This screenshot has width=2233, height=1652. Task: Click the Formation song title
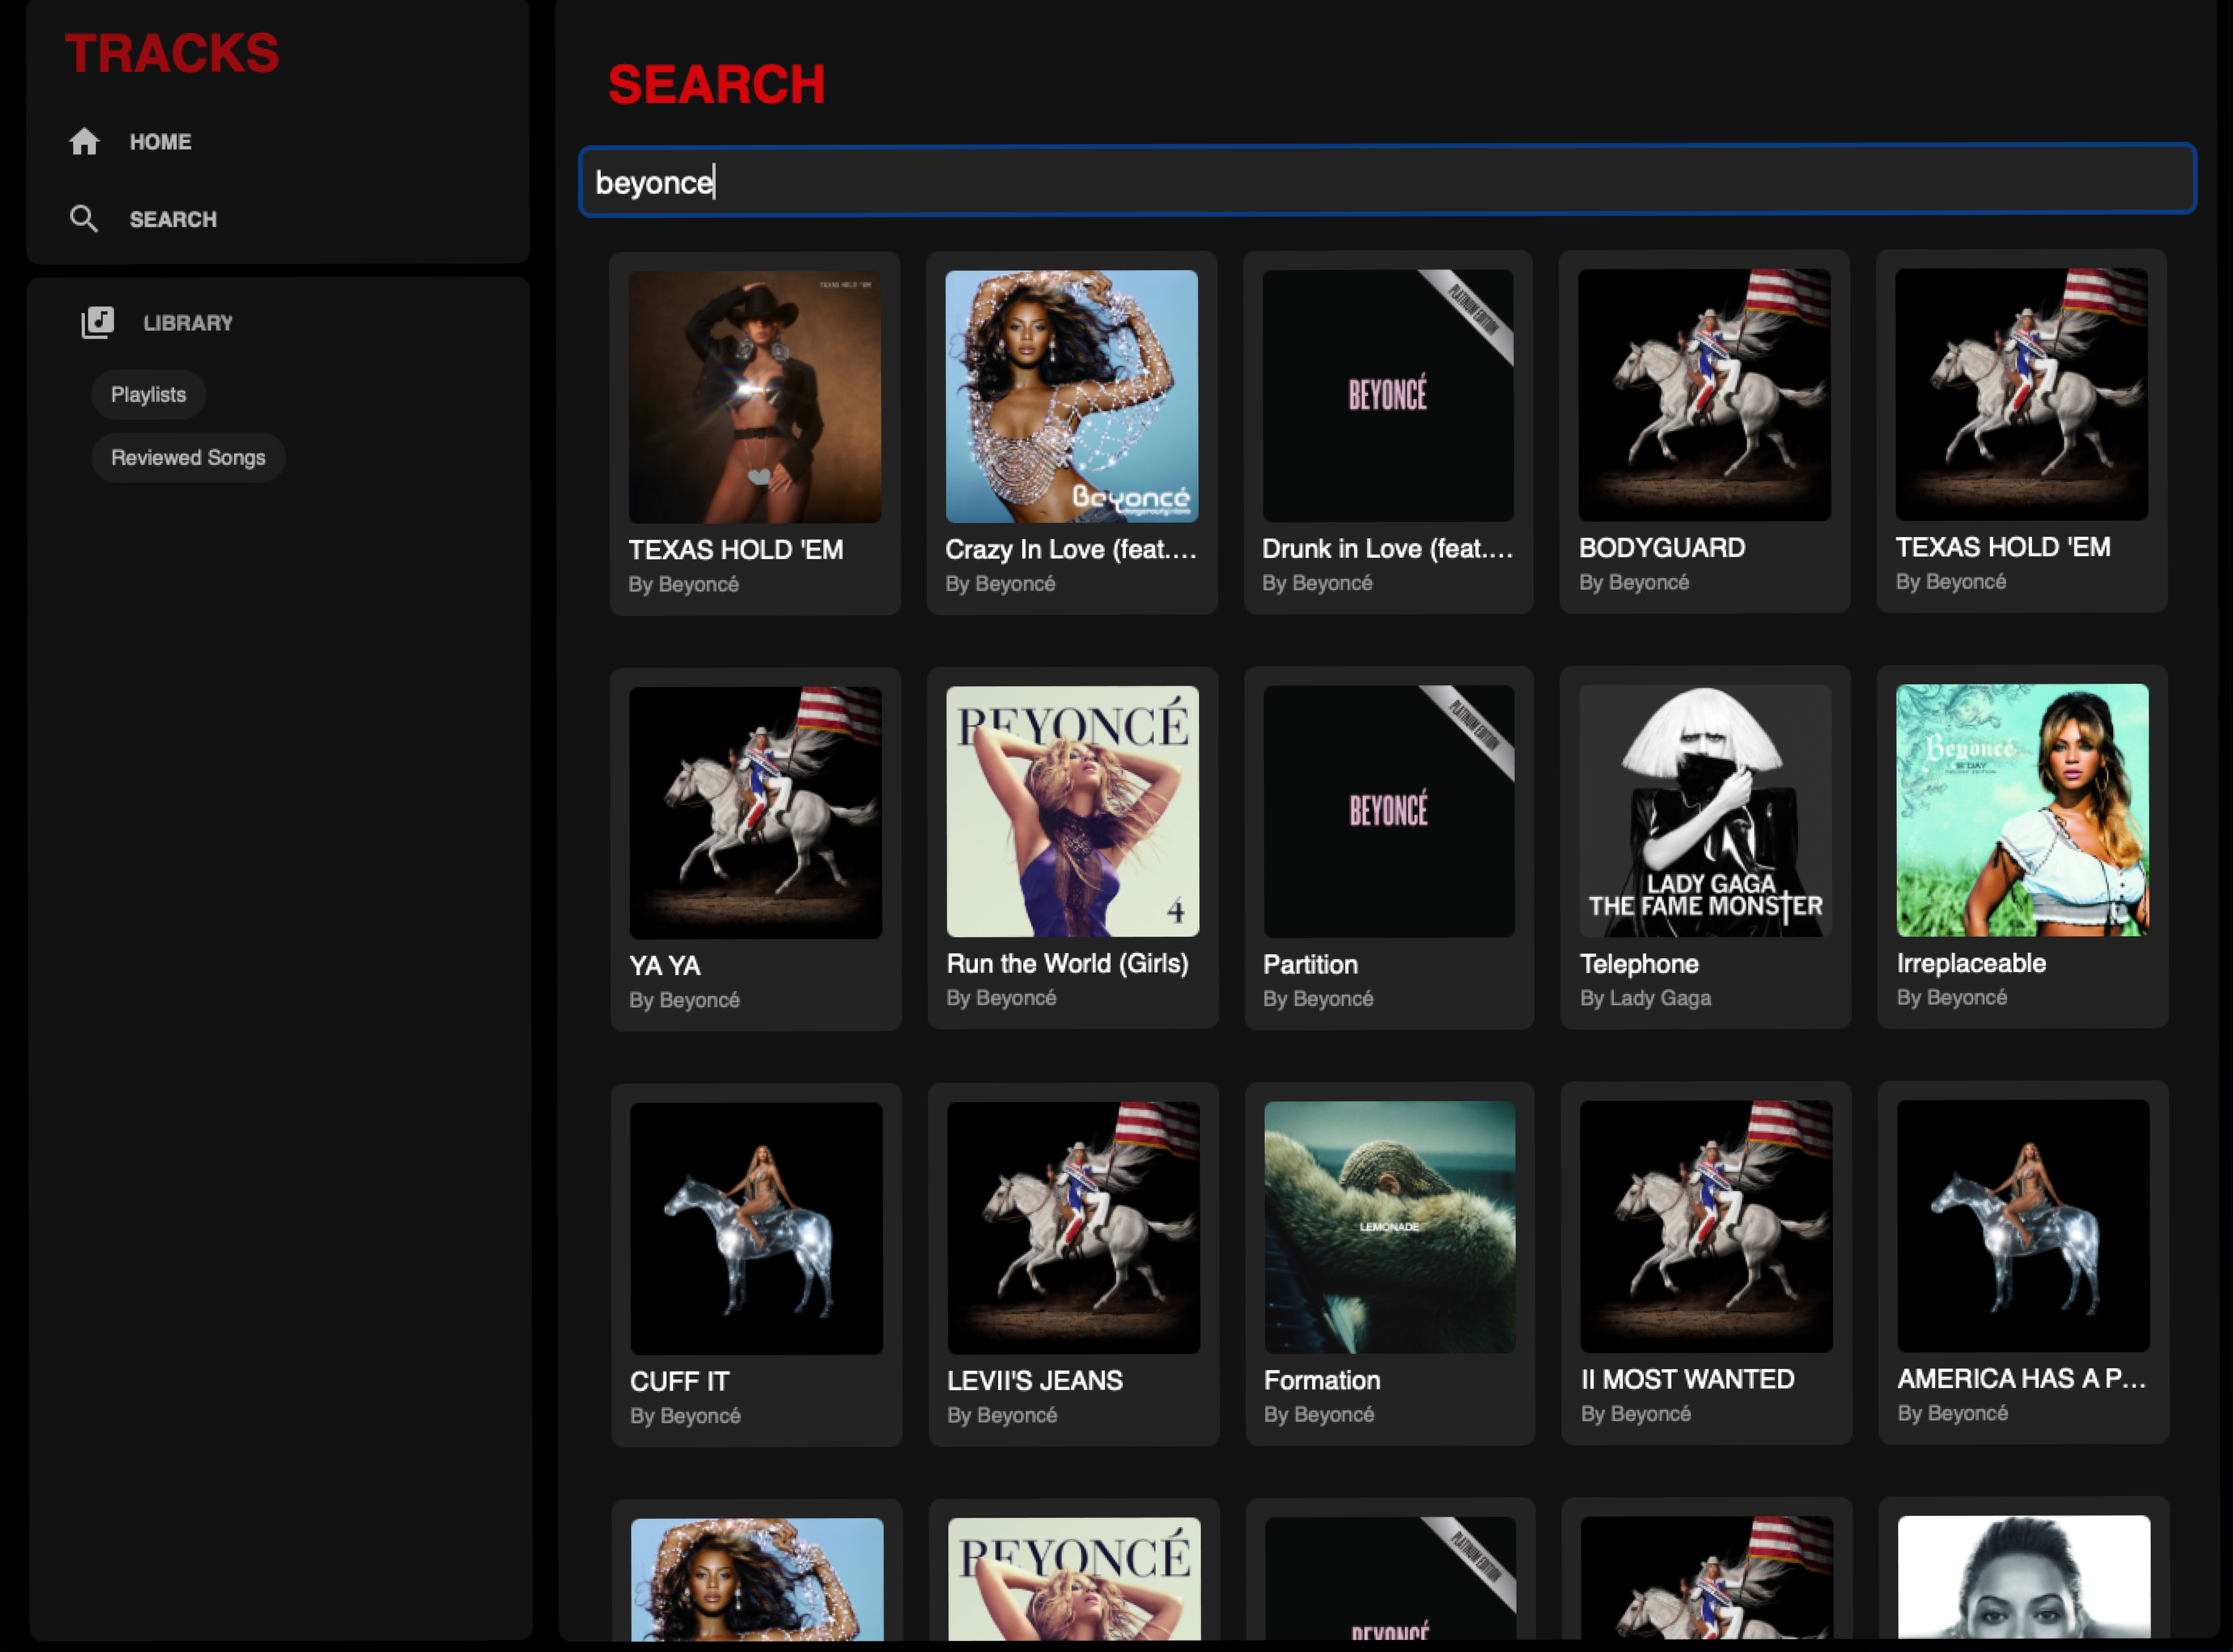click(x=1322, y=1380)
